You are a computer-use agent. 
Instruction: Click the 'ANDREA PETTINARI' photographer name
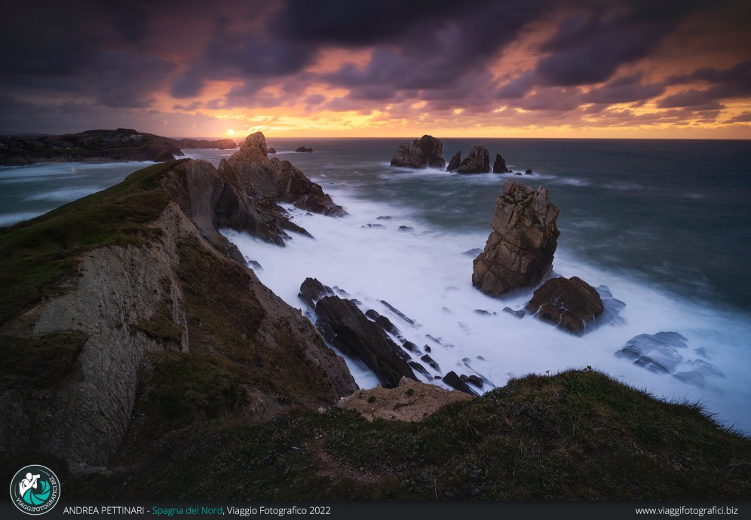[103, 510]
